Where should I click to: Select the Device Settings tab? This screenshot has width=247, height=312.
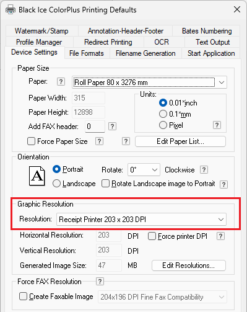(x=34, y=52)
